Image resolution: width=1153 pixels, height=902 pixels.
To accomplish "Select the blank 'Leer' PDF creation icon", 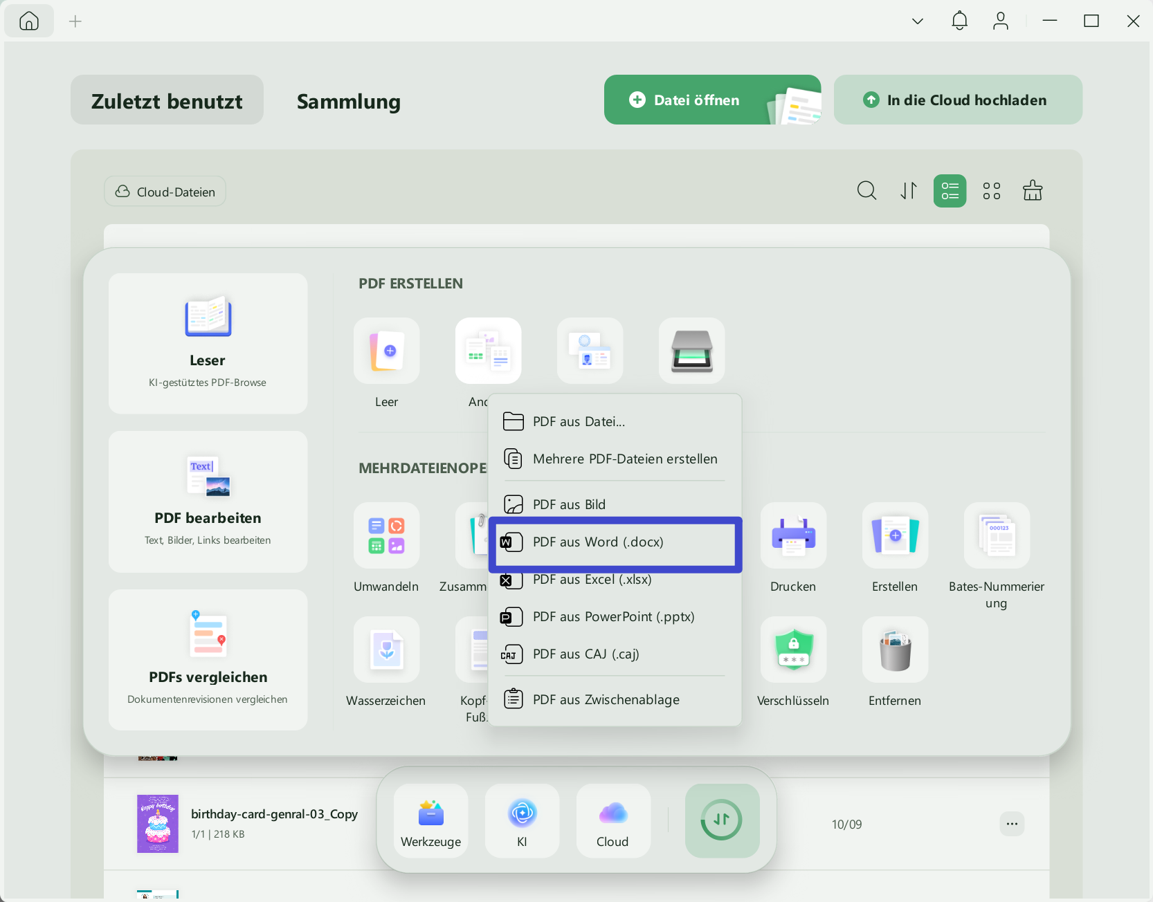I will point(386,351).
